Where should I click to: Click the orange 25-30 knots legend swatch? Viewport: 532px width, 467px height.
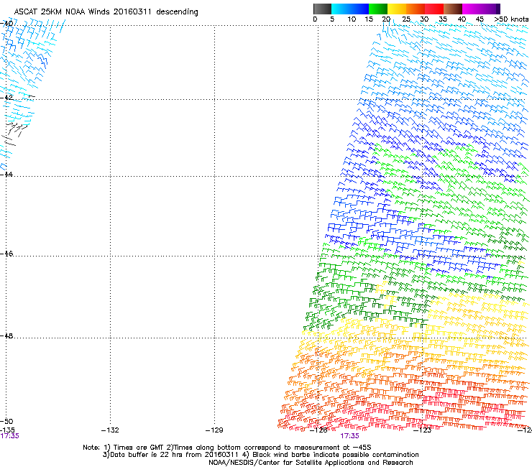pyautogui.click(x=416, y=9)
